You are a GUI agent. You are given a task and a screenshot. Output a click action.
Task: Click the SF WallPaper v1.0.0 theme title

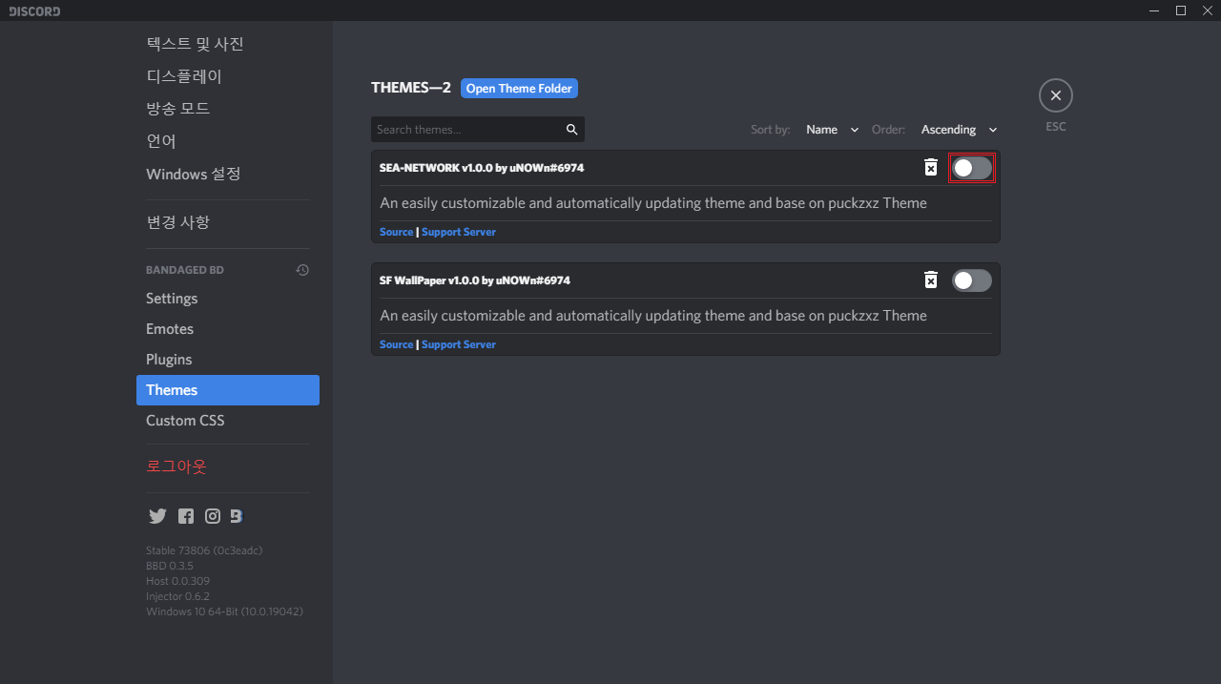coord(475,280)
